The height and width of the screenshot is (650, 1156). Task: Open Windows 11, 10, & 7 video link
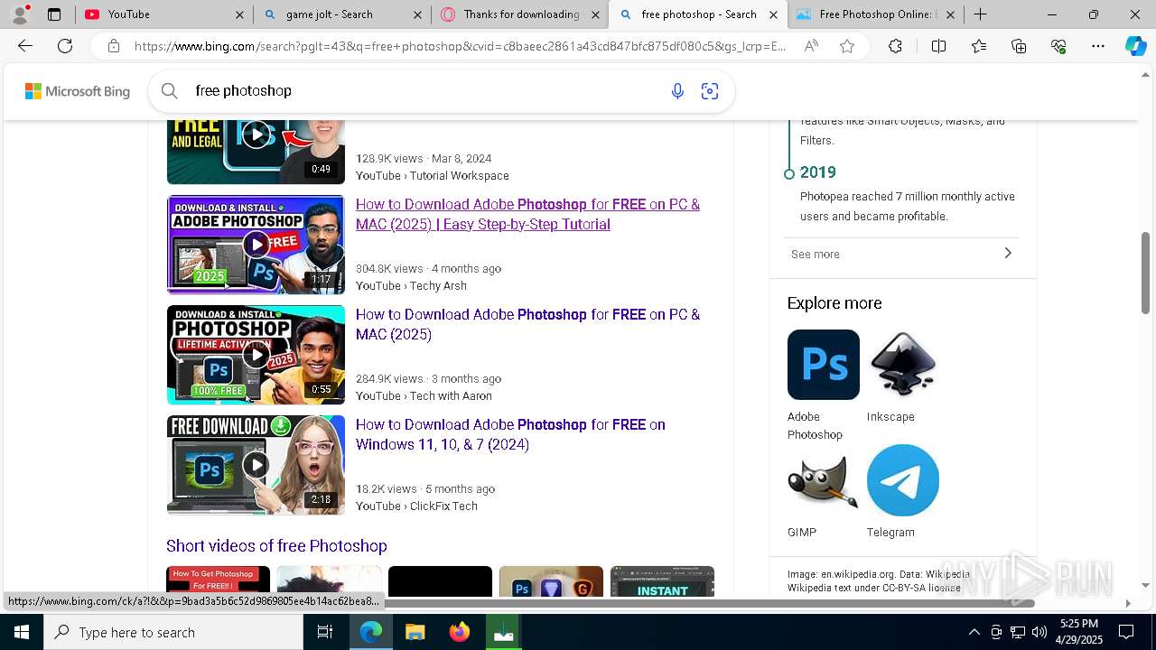coord(510,434)
